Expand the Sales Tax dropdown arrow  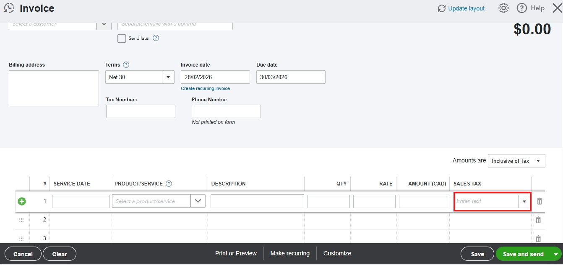(x=524, y=201)
